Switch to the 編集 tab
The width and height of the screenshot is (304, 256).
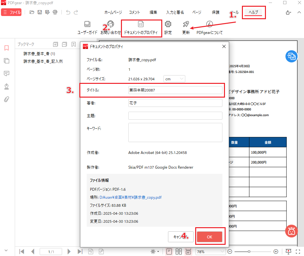pyautogui.click(x=153, y=12)
